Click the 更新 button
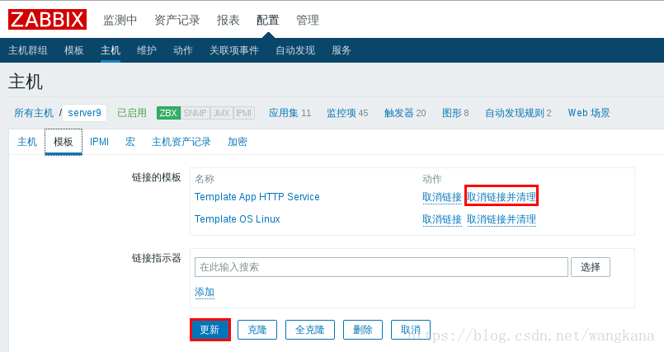Screen dimensions: 664x352 pyautogui.click(x=210, y=330)
